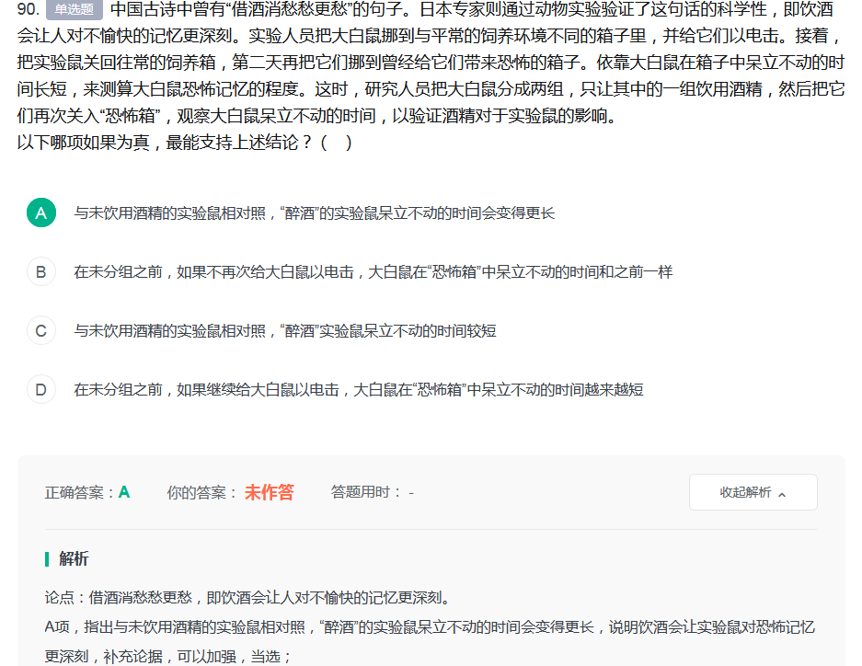Viewport: 862px width, 666px height.
Task: Select answer option A radio circle
Action: (x=41, y=212)
